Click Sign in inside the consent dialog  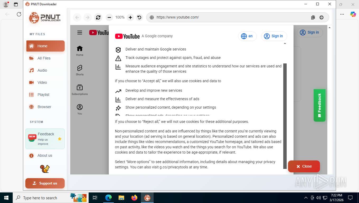tap(274, 36)
